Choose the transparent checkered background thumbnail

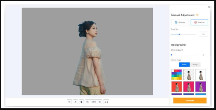[x=188, y=75]
